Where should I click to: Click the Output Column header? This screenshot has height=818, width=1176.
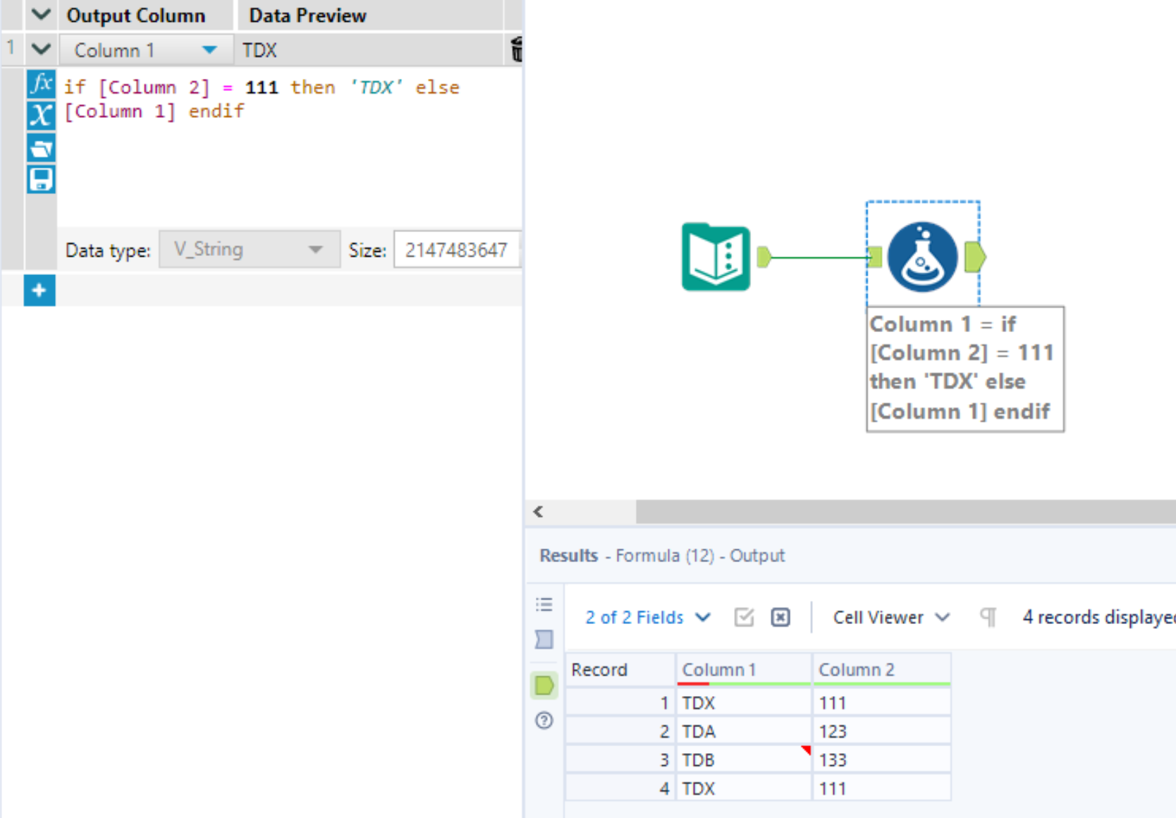pos(136,15)
